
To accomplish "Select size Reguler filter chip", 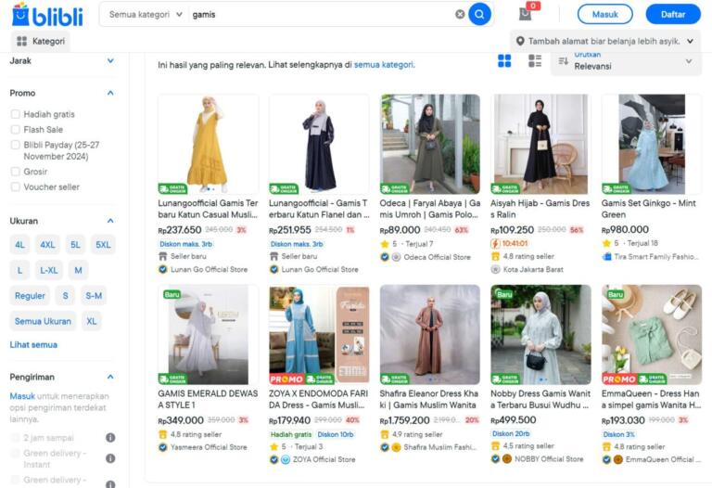I will 30,296.
